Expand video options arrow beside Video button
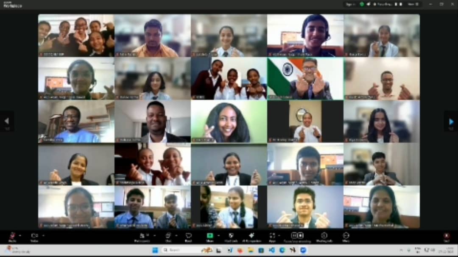The width and height of the screenshot is (458, 257). (42, 235)
